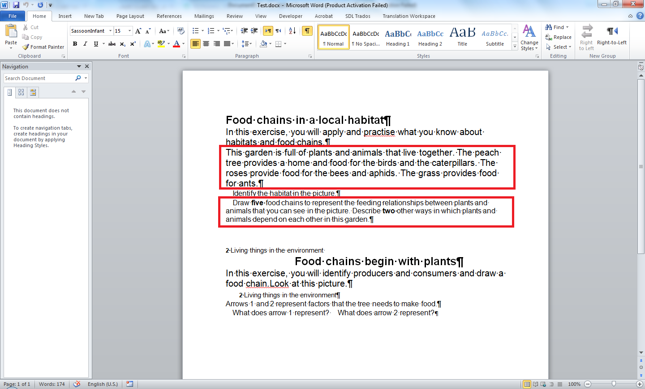The image size is (645, 389).
Task: Browse search results in Navigation pane
Action: click(x=33, y=92)
